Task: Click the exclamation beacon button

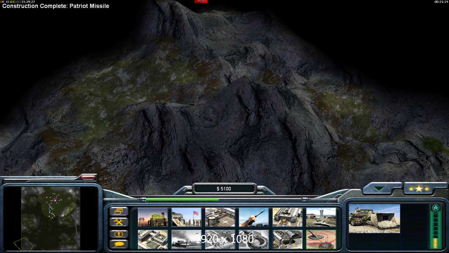Action: coord(118,234)
